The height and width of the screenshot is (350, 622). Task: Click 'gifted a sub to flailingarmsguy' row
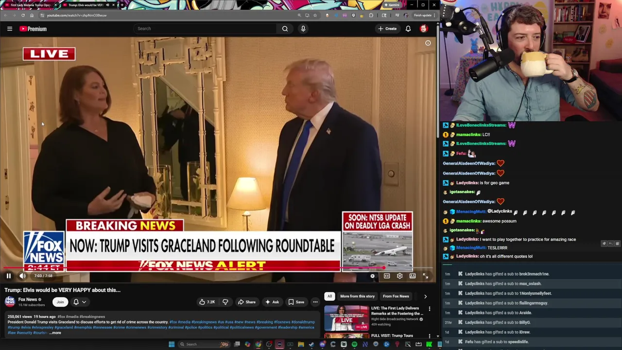tap(532, 303)
